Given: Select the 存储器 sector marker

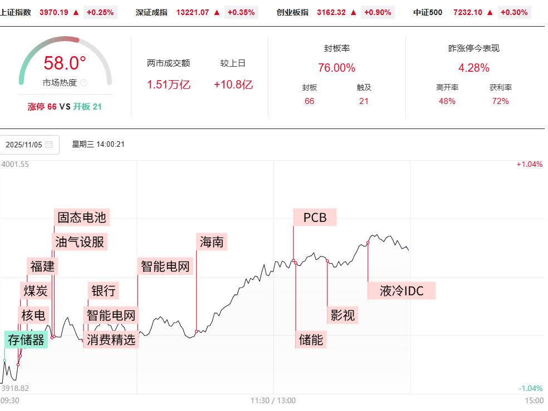Looking at the screenshot, I should [26, 340].
